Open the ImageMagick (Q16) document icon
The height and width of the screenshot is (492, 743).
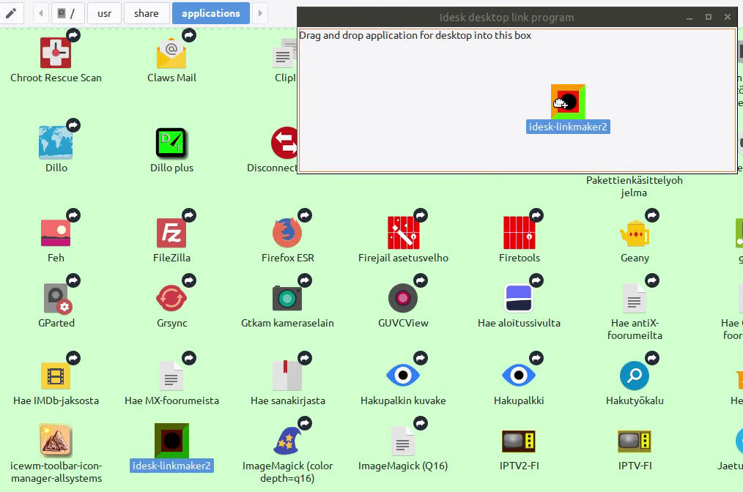pyautogui.click(x=403, y=441)
